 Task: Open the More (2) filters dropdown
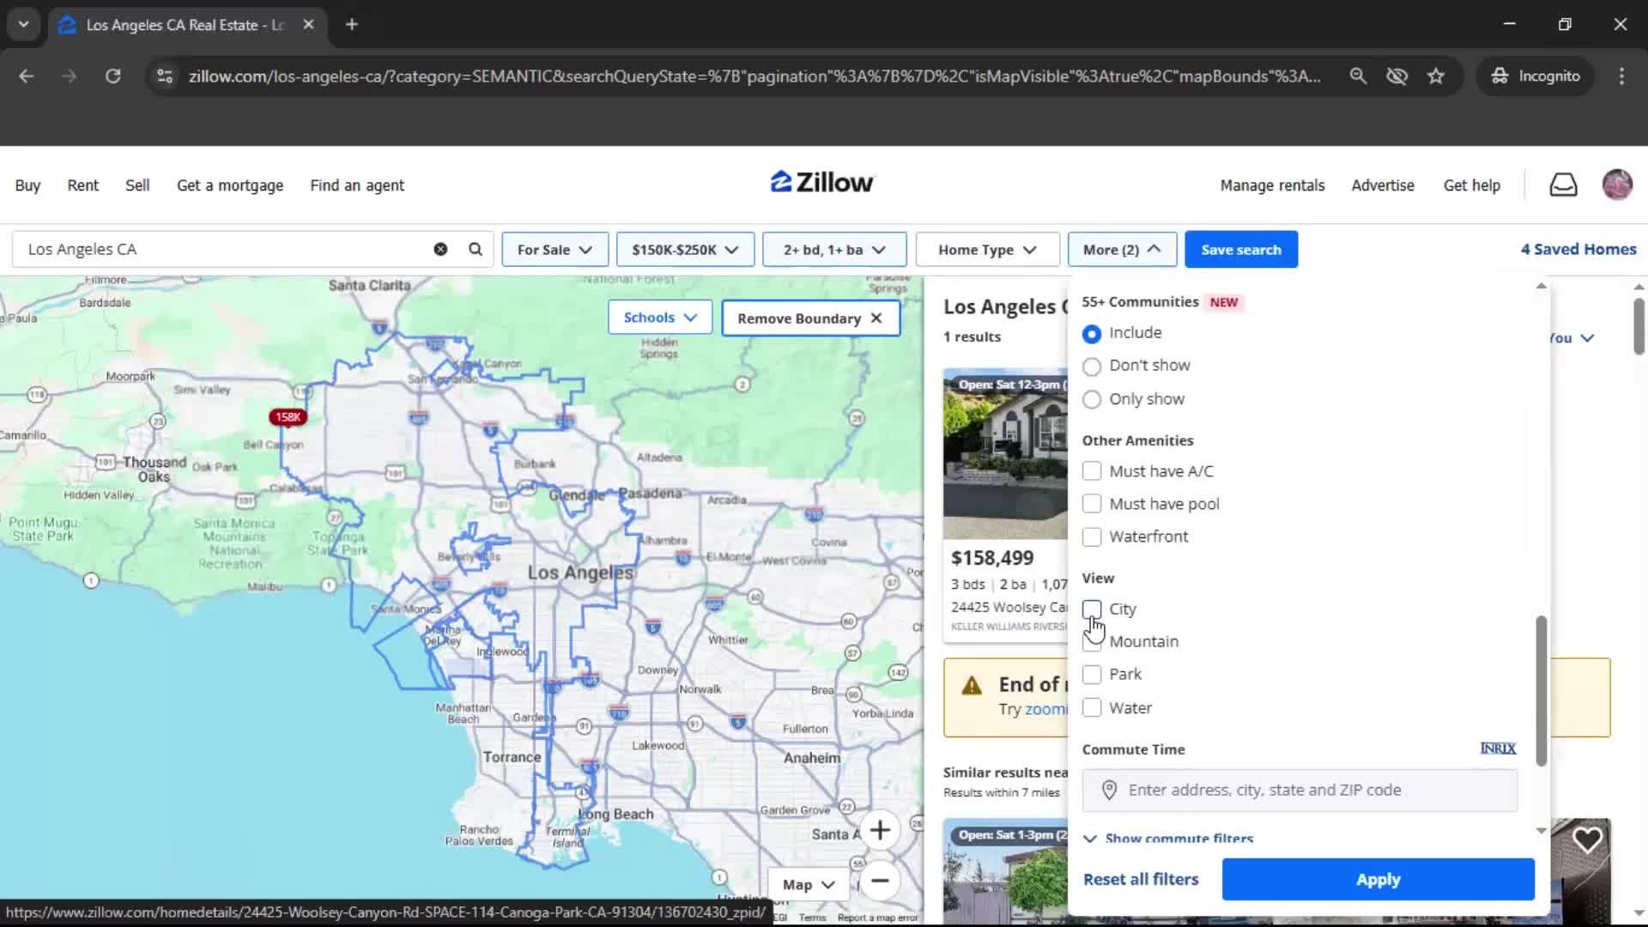click(1122, 249)
